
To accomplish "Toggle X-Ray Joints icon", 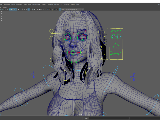I will (42, 9).
